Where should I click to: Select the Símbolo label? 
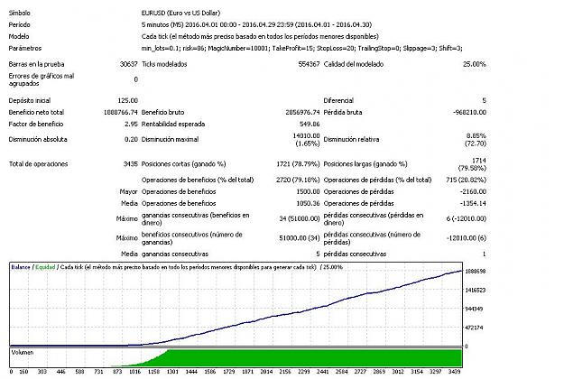20,13
